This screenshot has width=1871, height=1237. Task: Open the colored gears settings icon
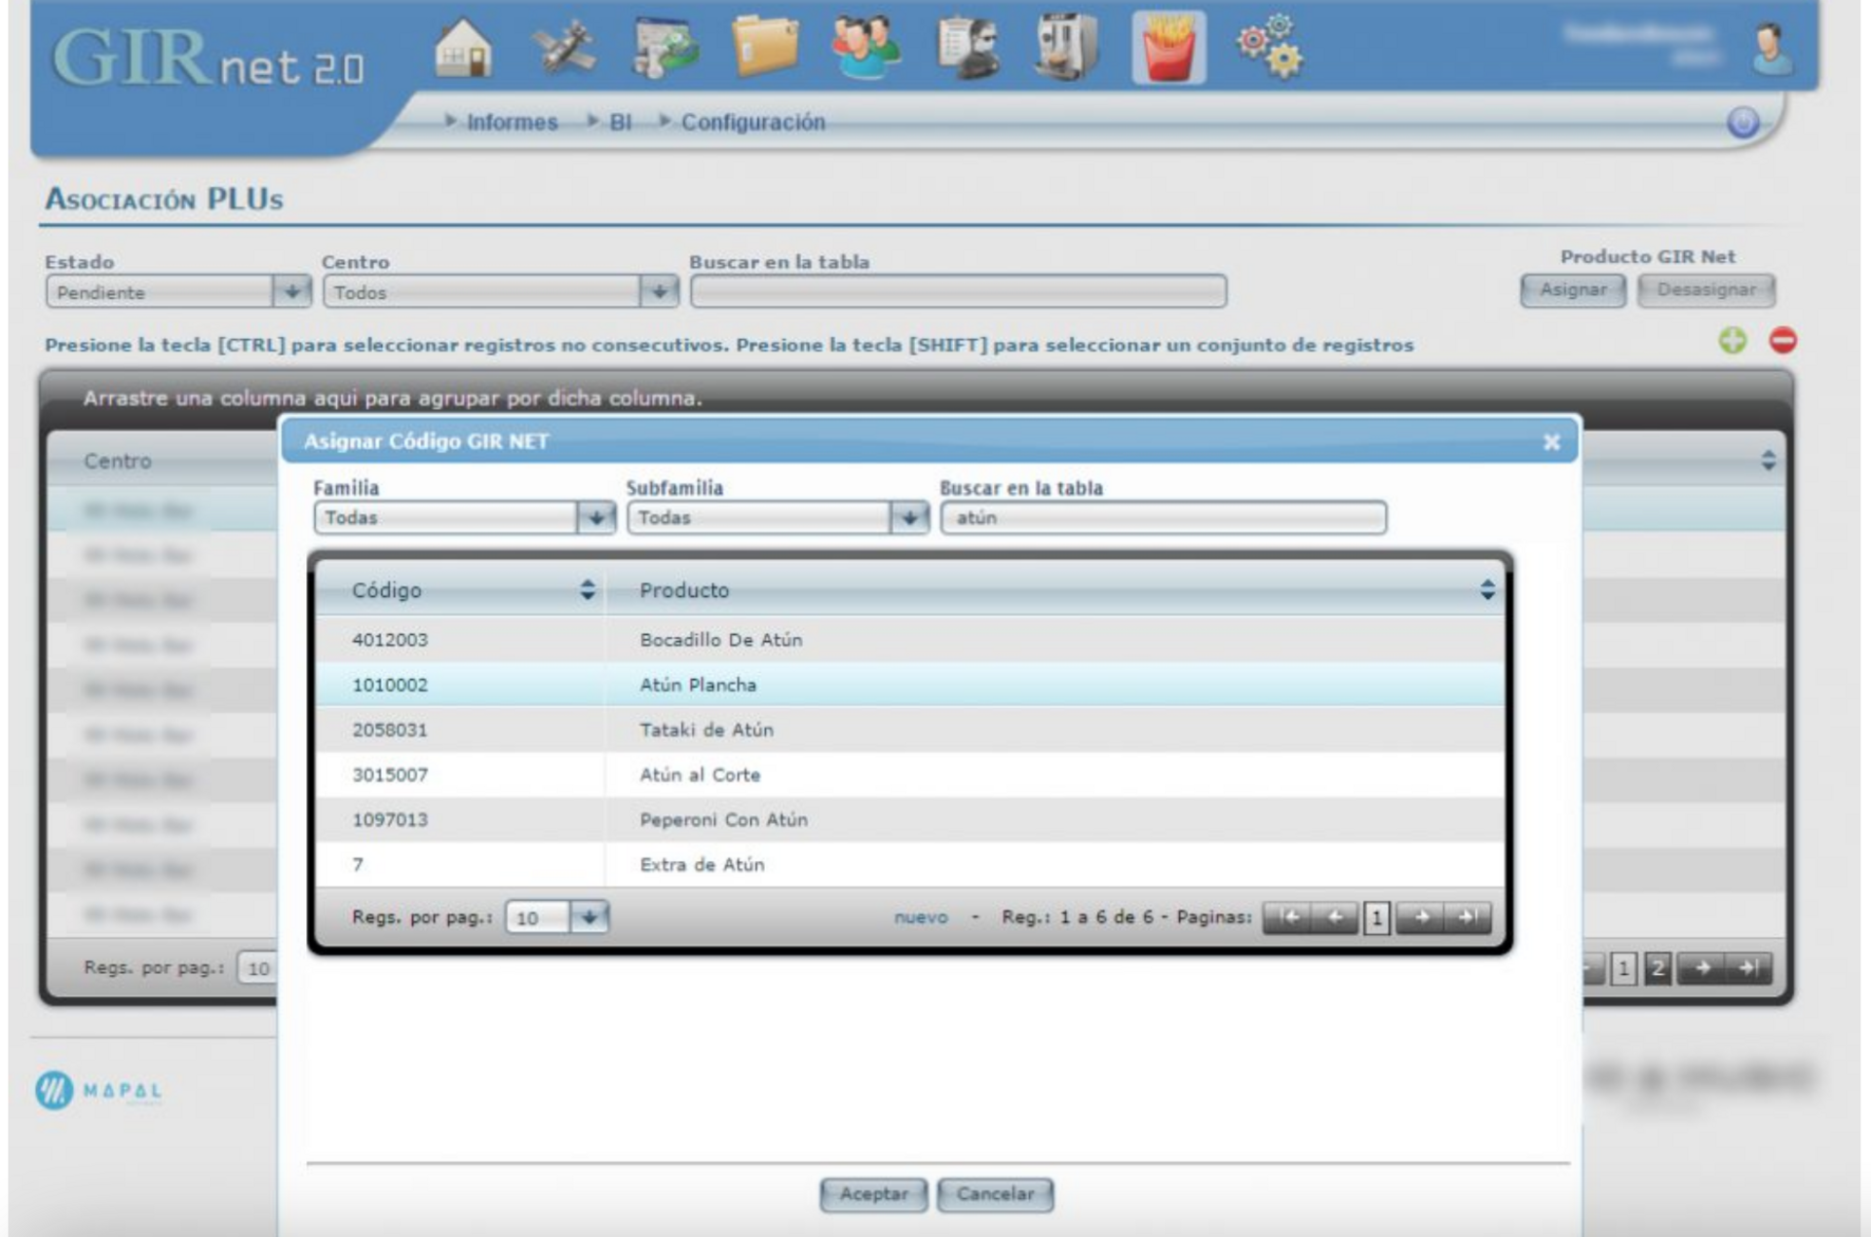point(1270,47)
